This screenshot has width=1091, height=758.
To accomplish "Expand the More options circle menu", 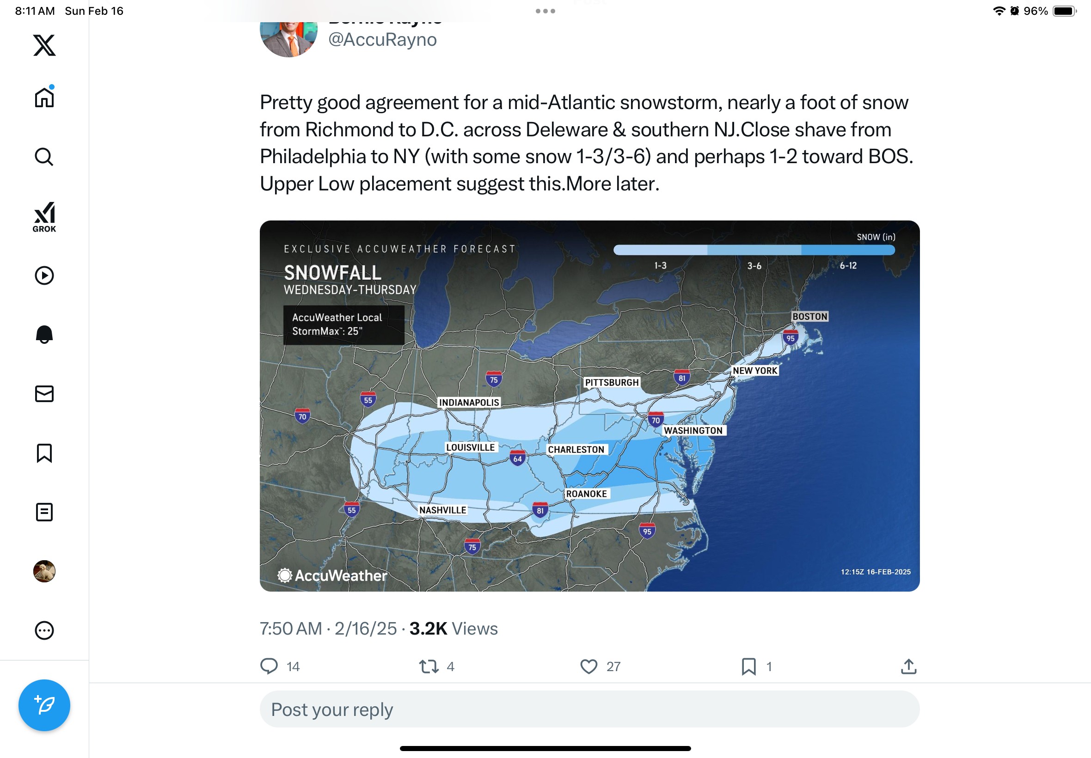I will pyautogui.click(x=44, y=631).
